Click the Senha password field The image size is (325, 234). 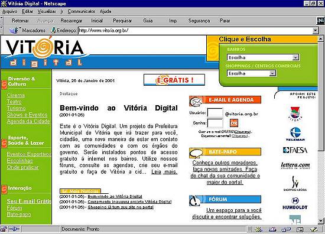[x=215, y=123]
